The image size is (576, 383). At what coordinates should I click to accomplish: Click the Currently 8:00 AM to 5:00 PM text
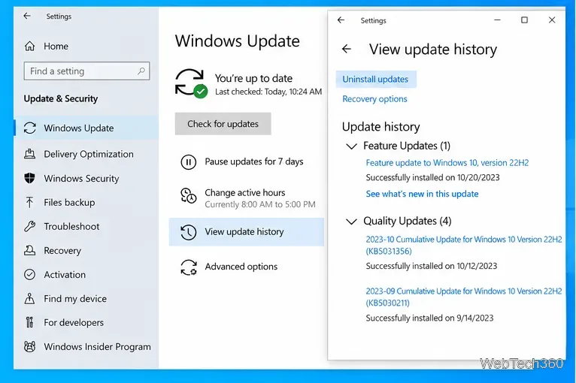point(260,204)
